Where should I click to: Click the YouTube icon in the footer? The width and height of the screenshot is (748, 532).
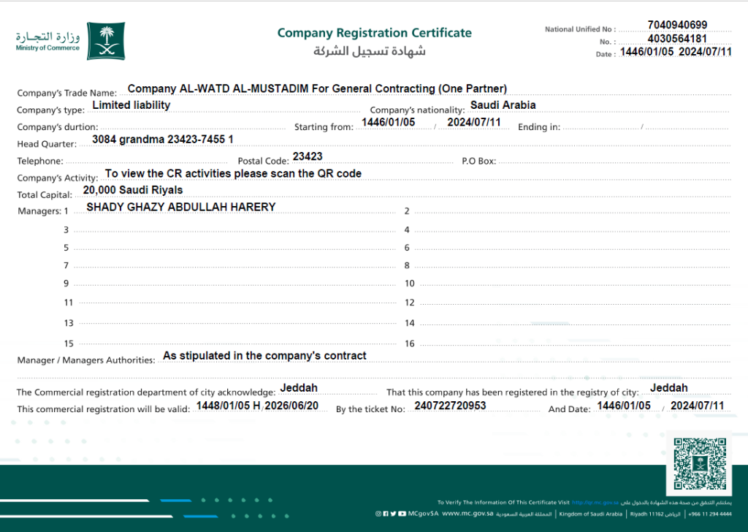click(402, 514)
